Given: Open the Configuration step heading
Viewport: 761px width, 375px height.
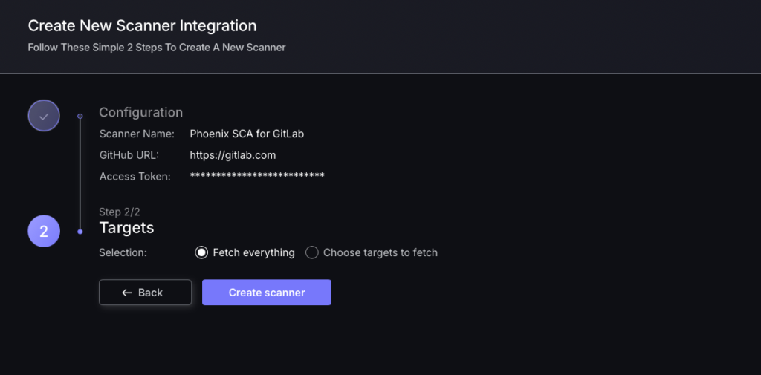Looking at the screenshot, I should click(140, 112).
